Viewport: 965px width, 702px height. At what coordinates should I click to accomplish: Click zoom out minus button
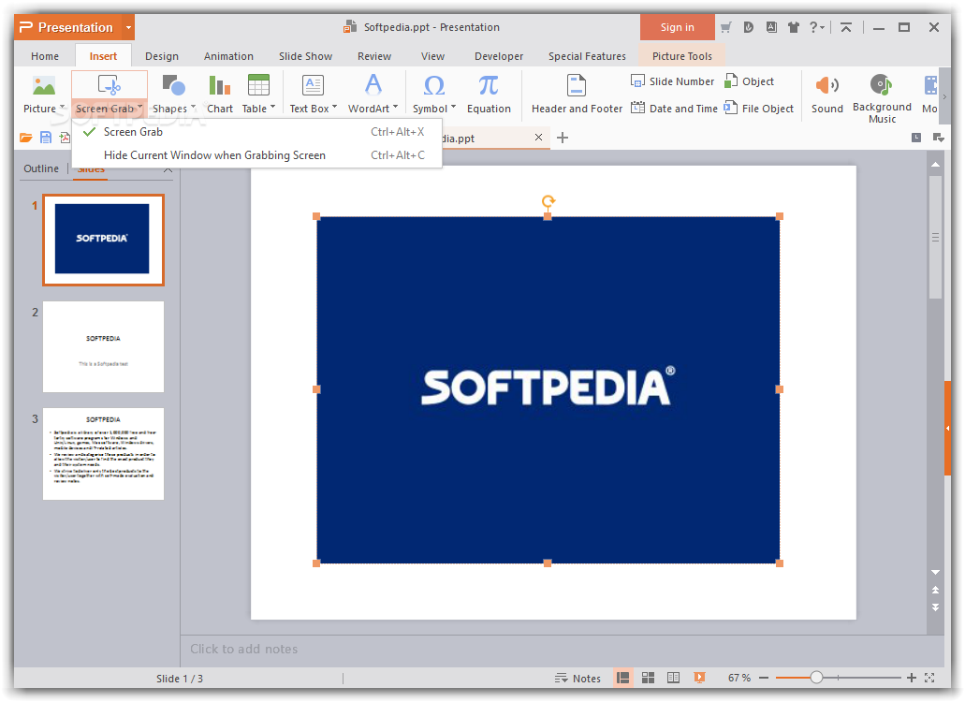click(764, 678)
